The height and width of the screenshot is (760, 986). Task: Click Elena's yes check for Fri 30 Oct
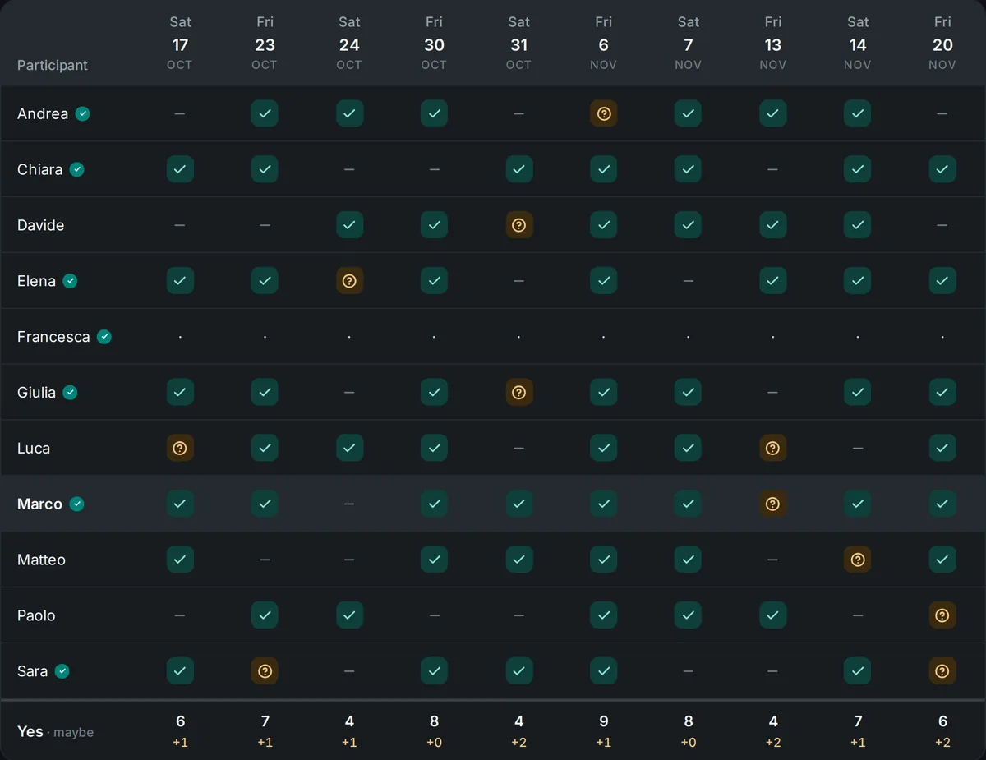435,281
